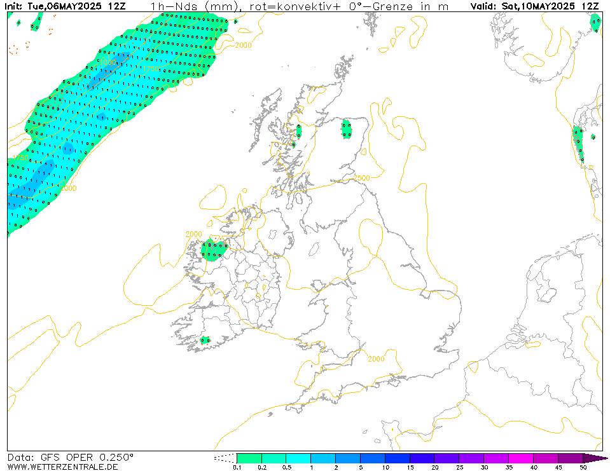Viewport: 610px width, 471px height.
Task: Click the dark purple above-50 arrow tip
Action: pyautogui.click(x=595, y=458)
